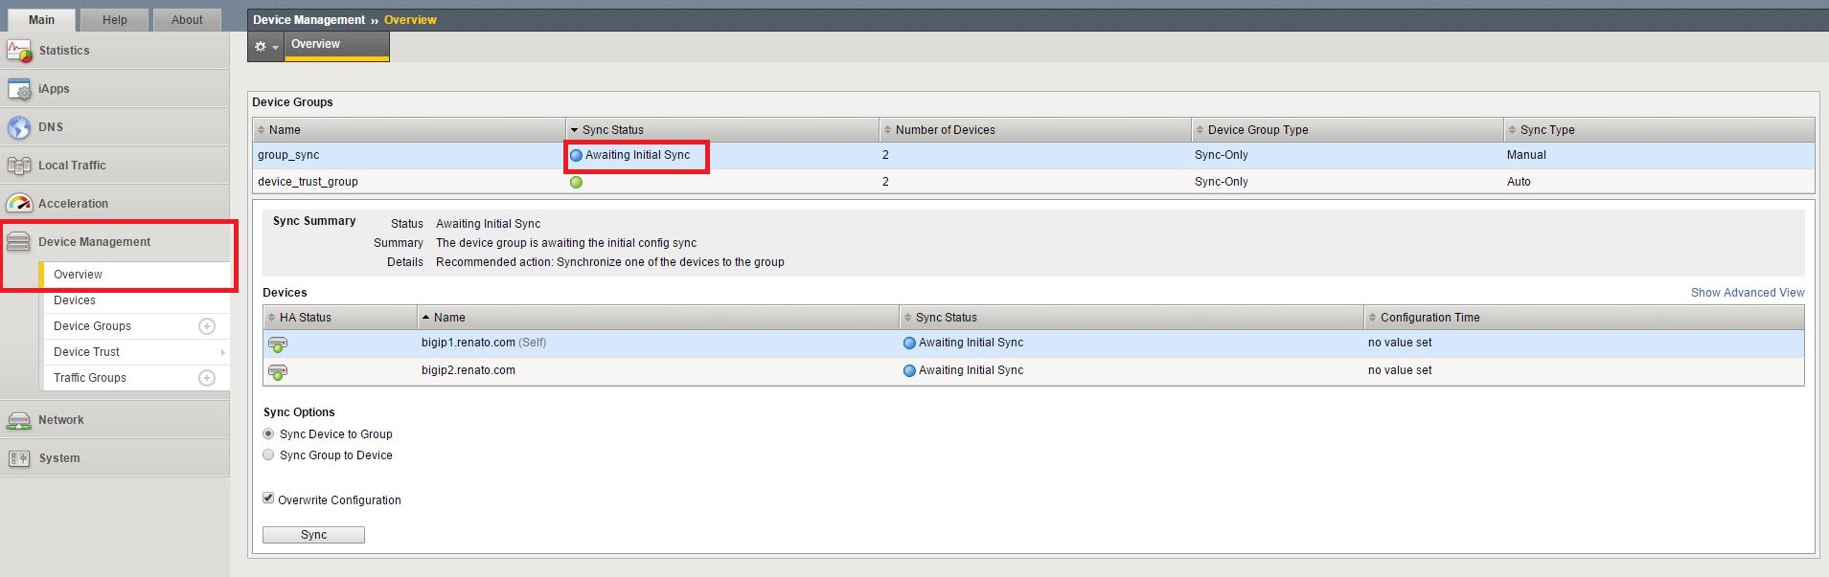1829x577 pixels.
Task: Click the DNS globe icon
Action: pos(19,127)
